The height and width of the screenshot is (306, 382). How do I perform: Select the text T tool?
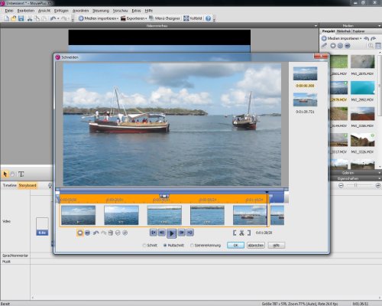(x=21, y=174)
